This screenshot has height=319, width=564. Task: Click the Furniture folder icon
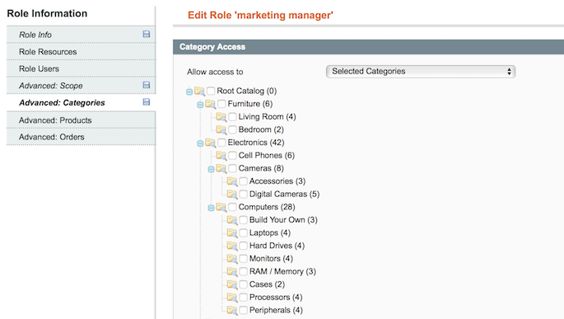[211, 104]
